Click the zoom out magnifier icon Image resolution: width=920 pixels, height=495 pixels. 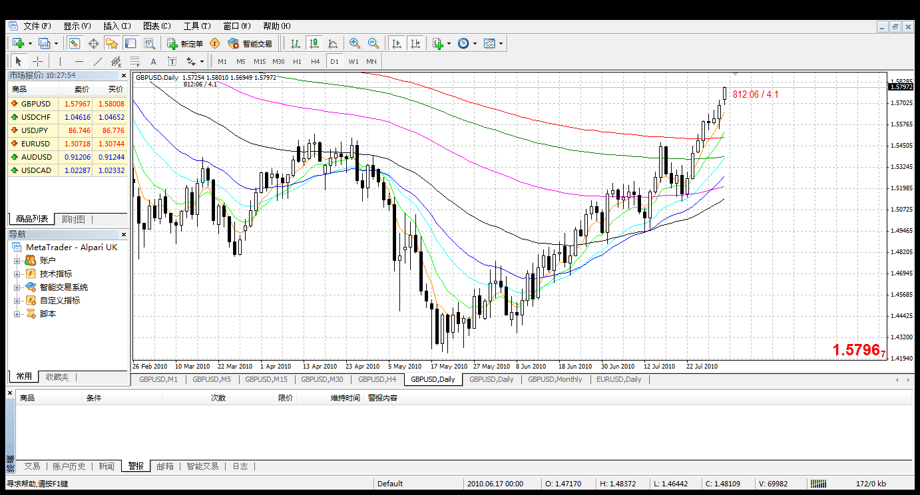pyautogui.click(x=373, y=43)
